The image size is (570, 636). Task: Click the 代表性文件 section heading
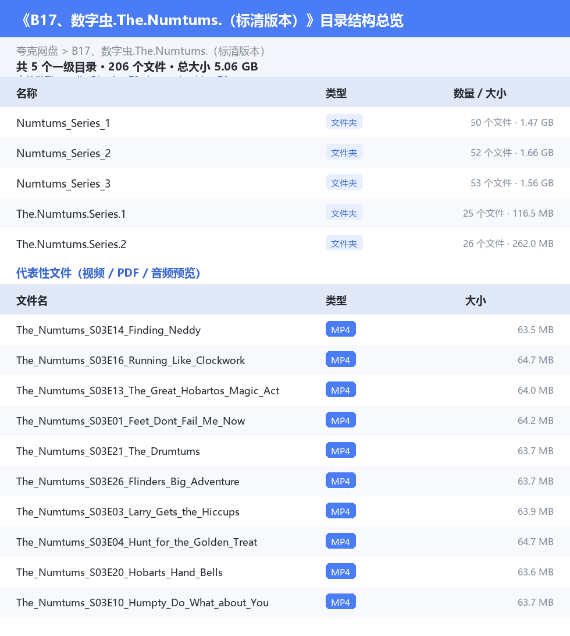click(x=108, y=273)
